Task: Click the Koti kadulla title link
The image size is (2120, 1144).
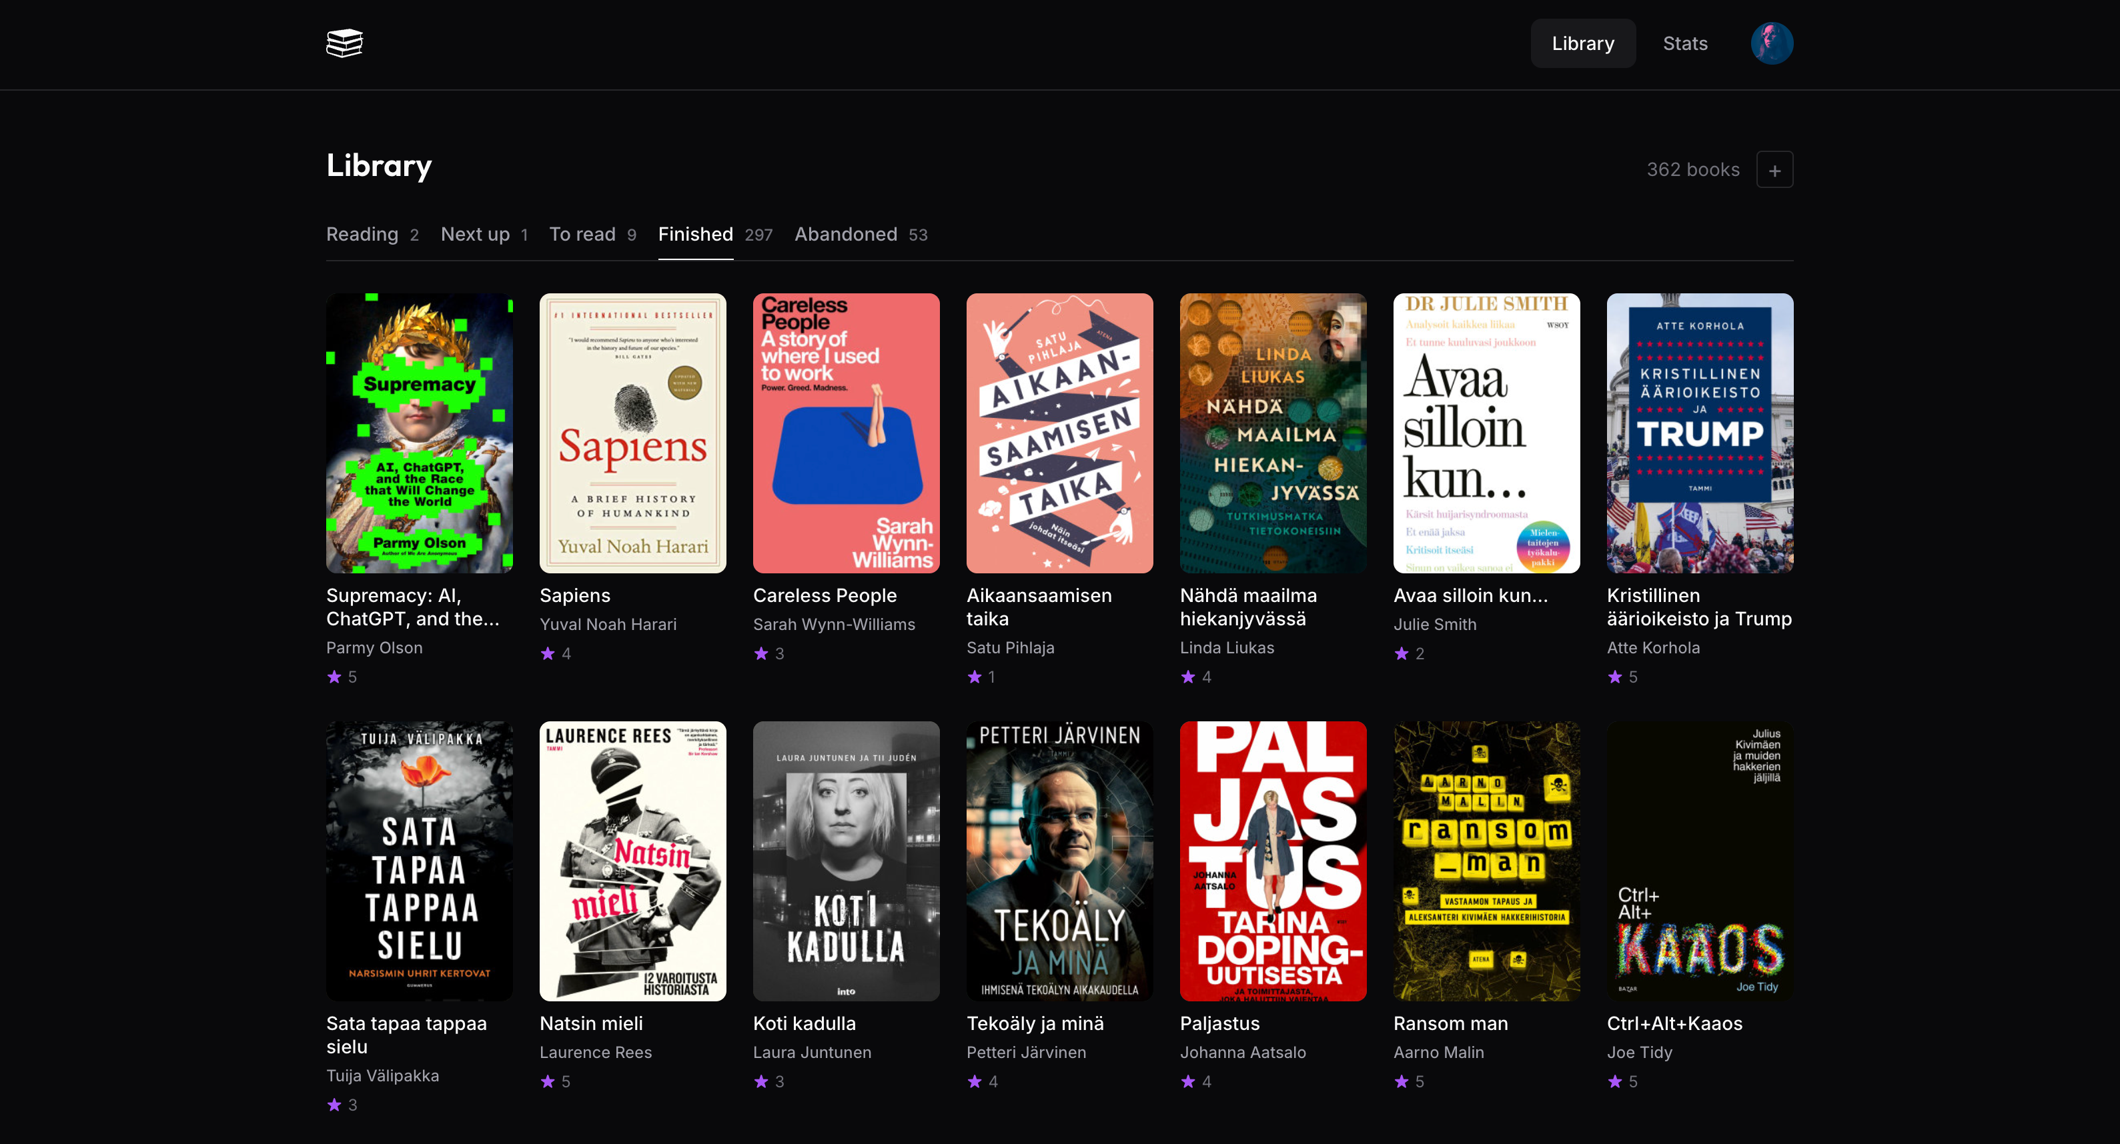Action: pyautogui.click(x=805, y=1023)
